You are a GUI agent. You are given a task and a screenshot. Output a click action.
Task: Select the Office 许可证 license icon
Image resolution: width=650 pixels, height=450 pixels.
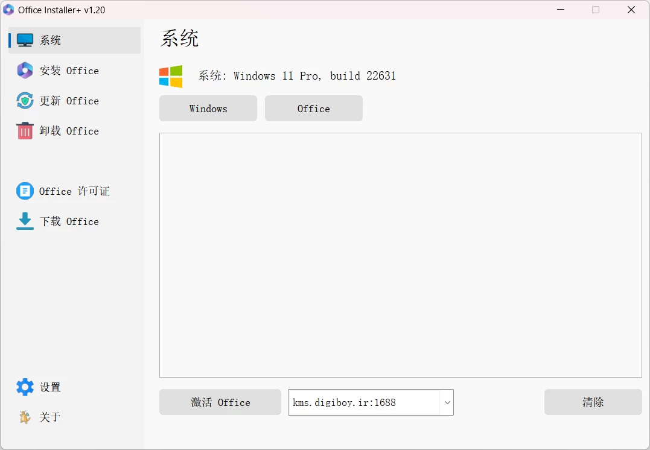click(x=24, y=191)
